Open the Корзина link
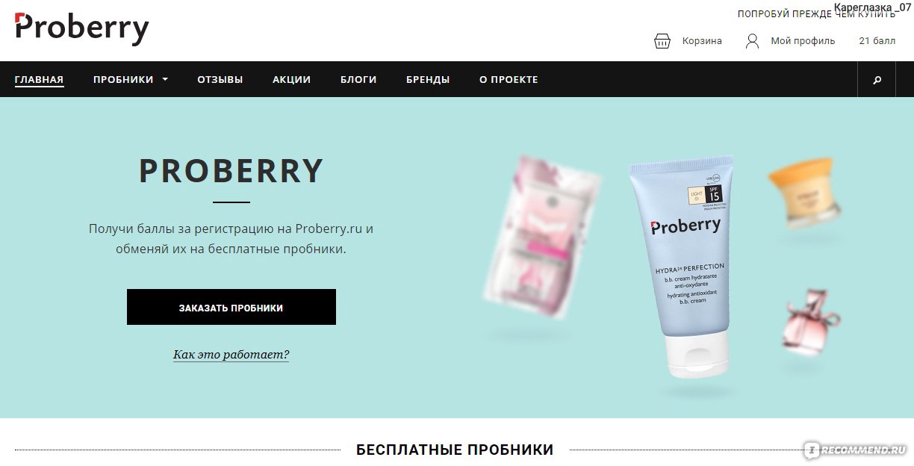Screen dimensions: 914x466 [702, 41]
